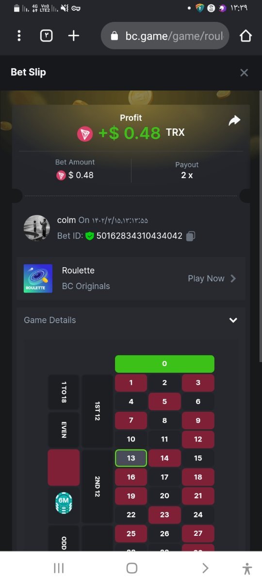Tap the green verified shield beside Bet ID

point(90,236)
